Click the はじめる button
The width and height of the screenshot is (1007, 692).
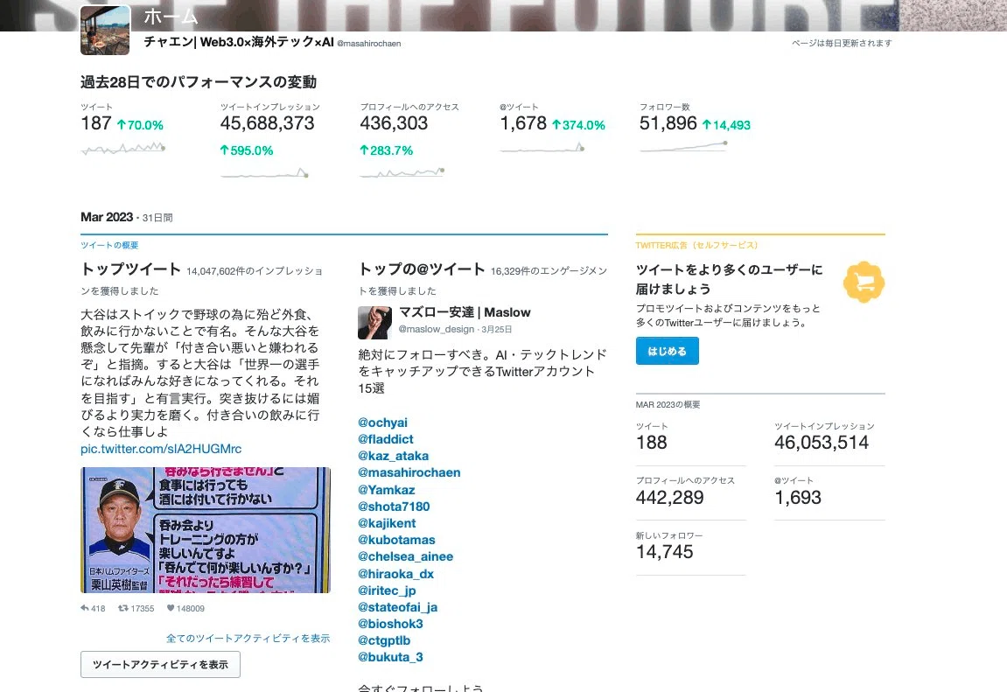click(668, 351)
